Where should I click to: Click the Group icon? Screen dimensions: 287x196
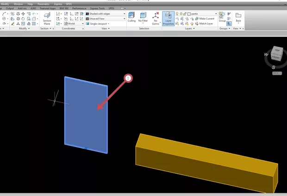click(222, 17)
